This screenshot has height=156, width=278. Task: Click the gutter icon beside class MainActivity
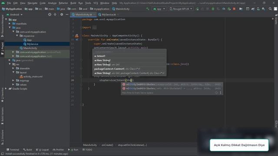coord(76,36)
